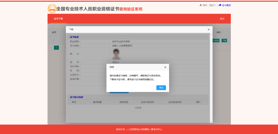Click the 批准日期 label

(75, 79)
